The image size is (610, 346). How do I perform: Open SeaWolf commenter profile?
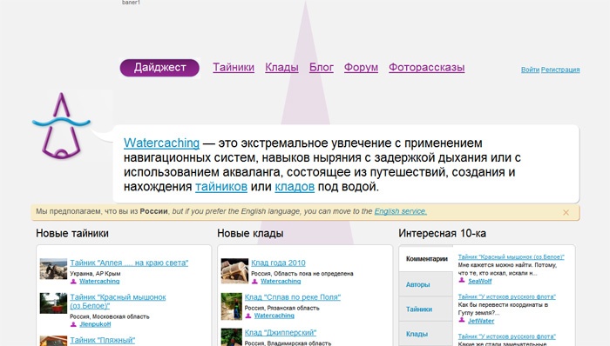pyautogui.click(x=480, y=281)
